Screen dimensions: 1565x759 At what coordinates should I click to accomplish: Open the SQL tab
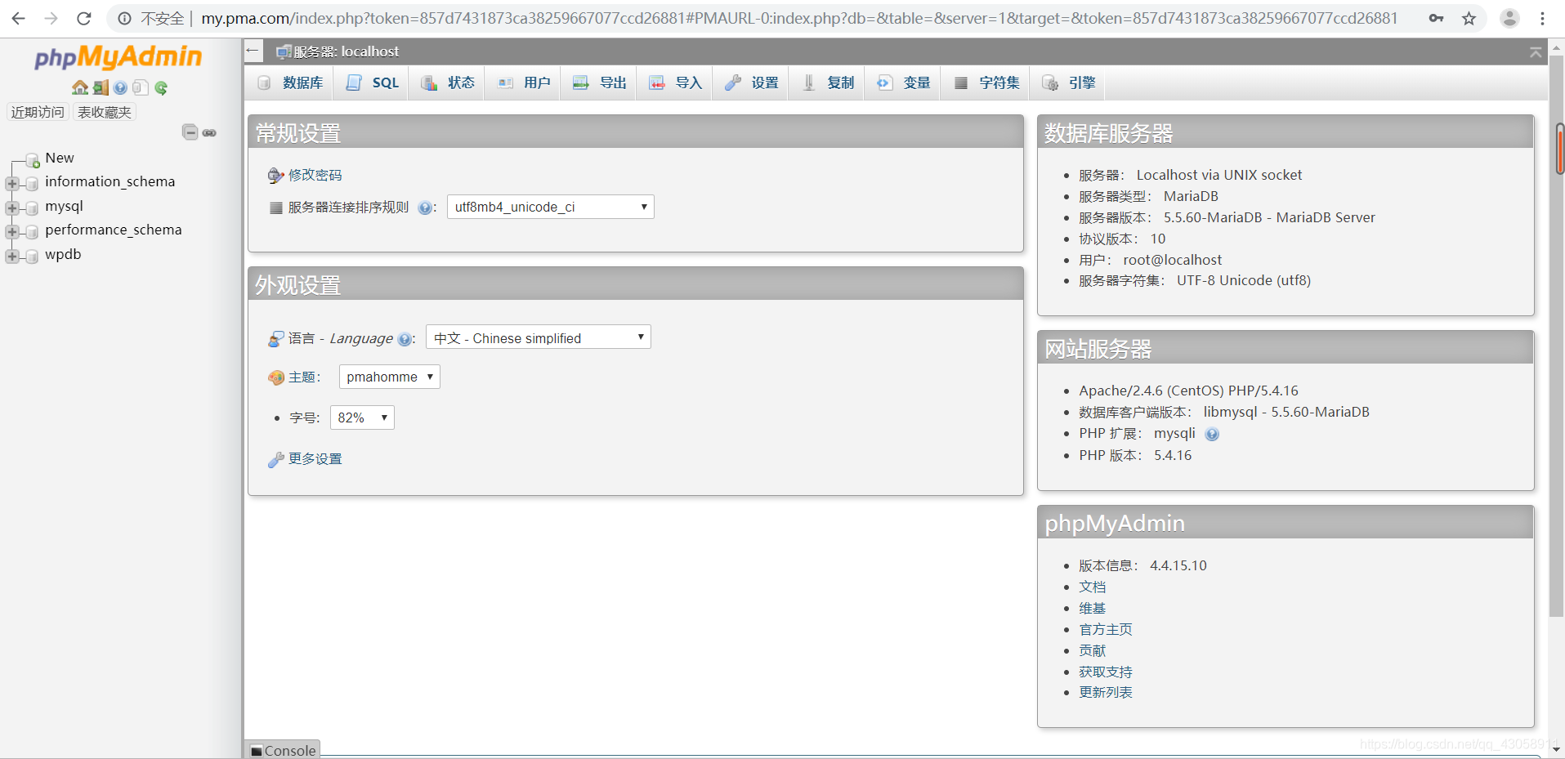click(x=373, y=83)
